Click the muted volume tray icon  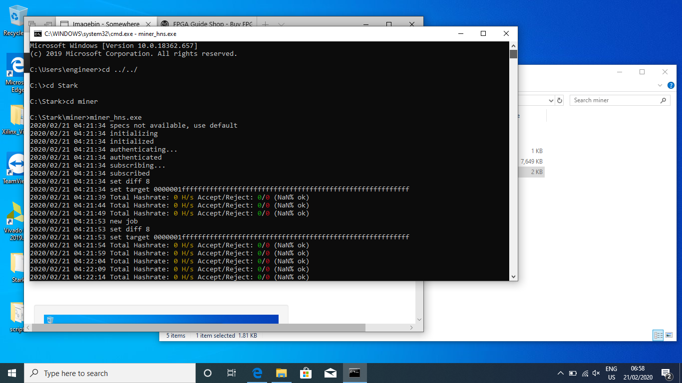coord(596,373)
